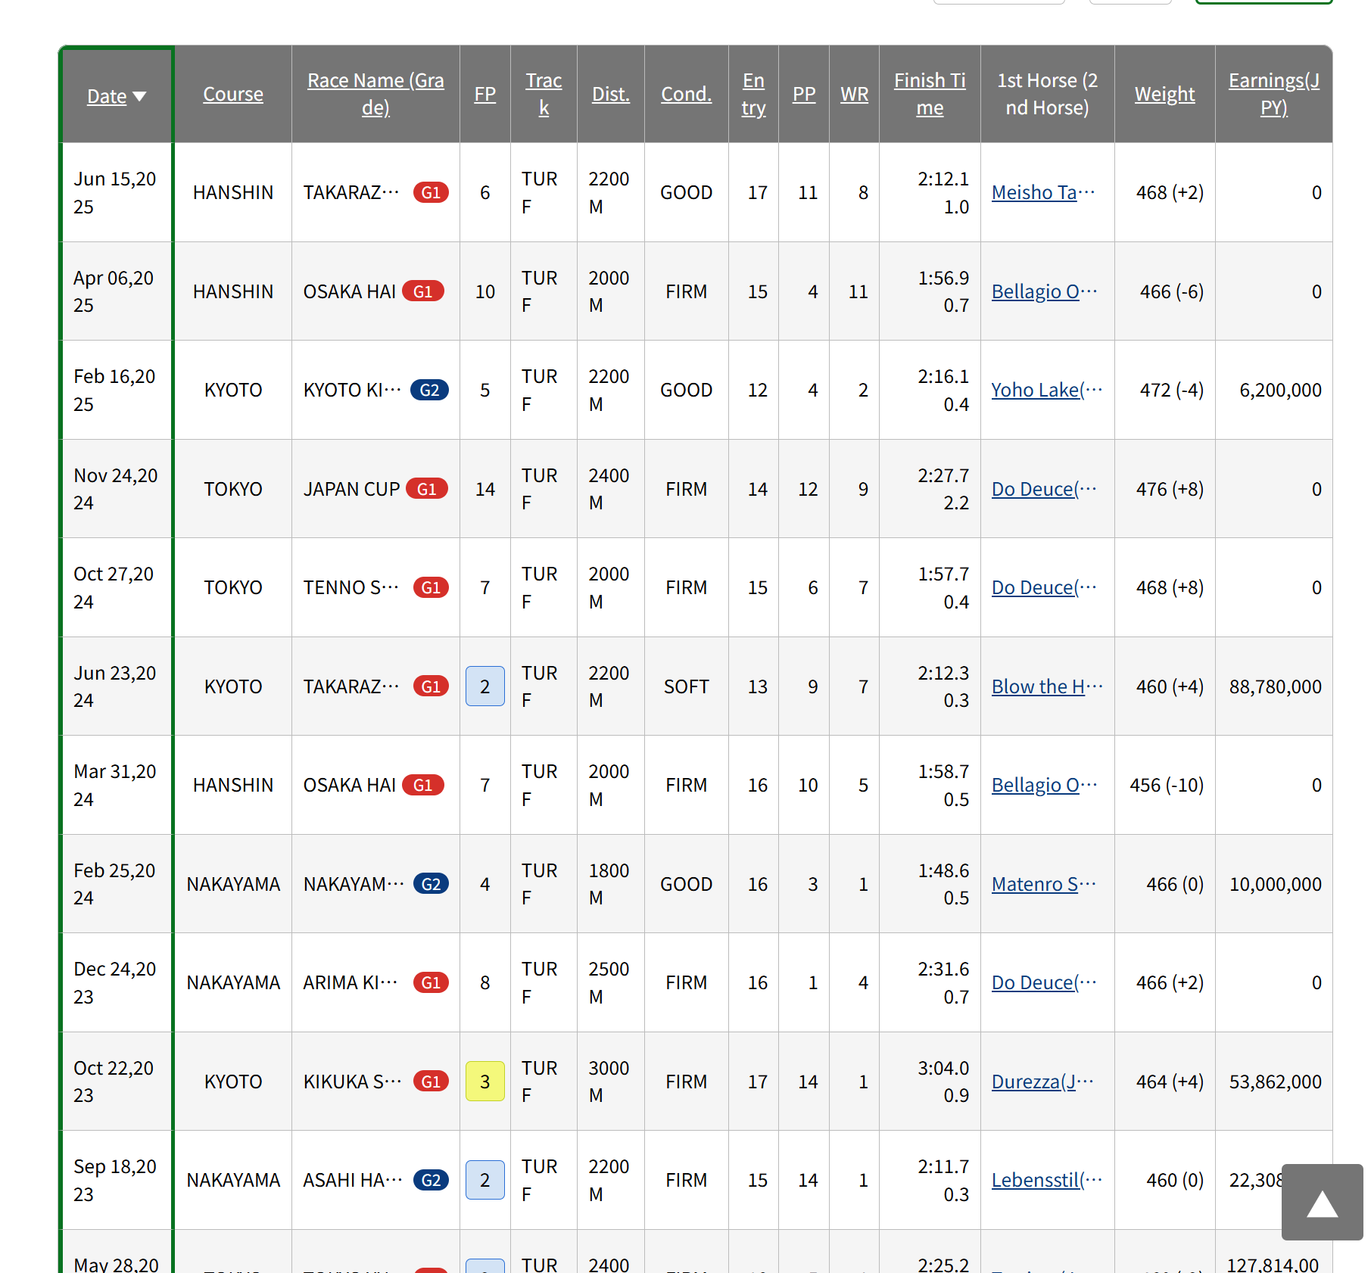The width and height of the screenshot is (1371, 1273).
Task: Click the blue 2nd place badge for Jun 23, 2024
Action: coord(485,686)
